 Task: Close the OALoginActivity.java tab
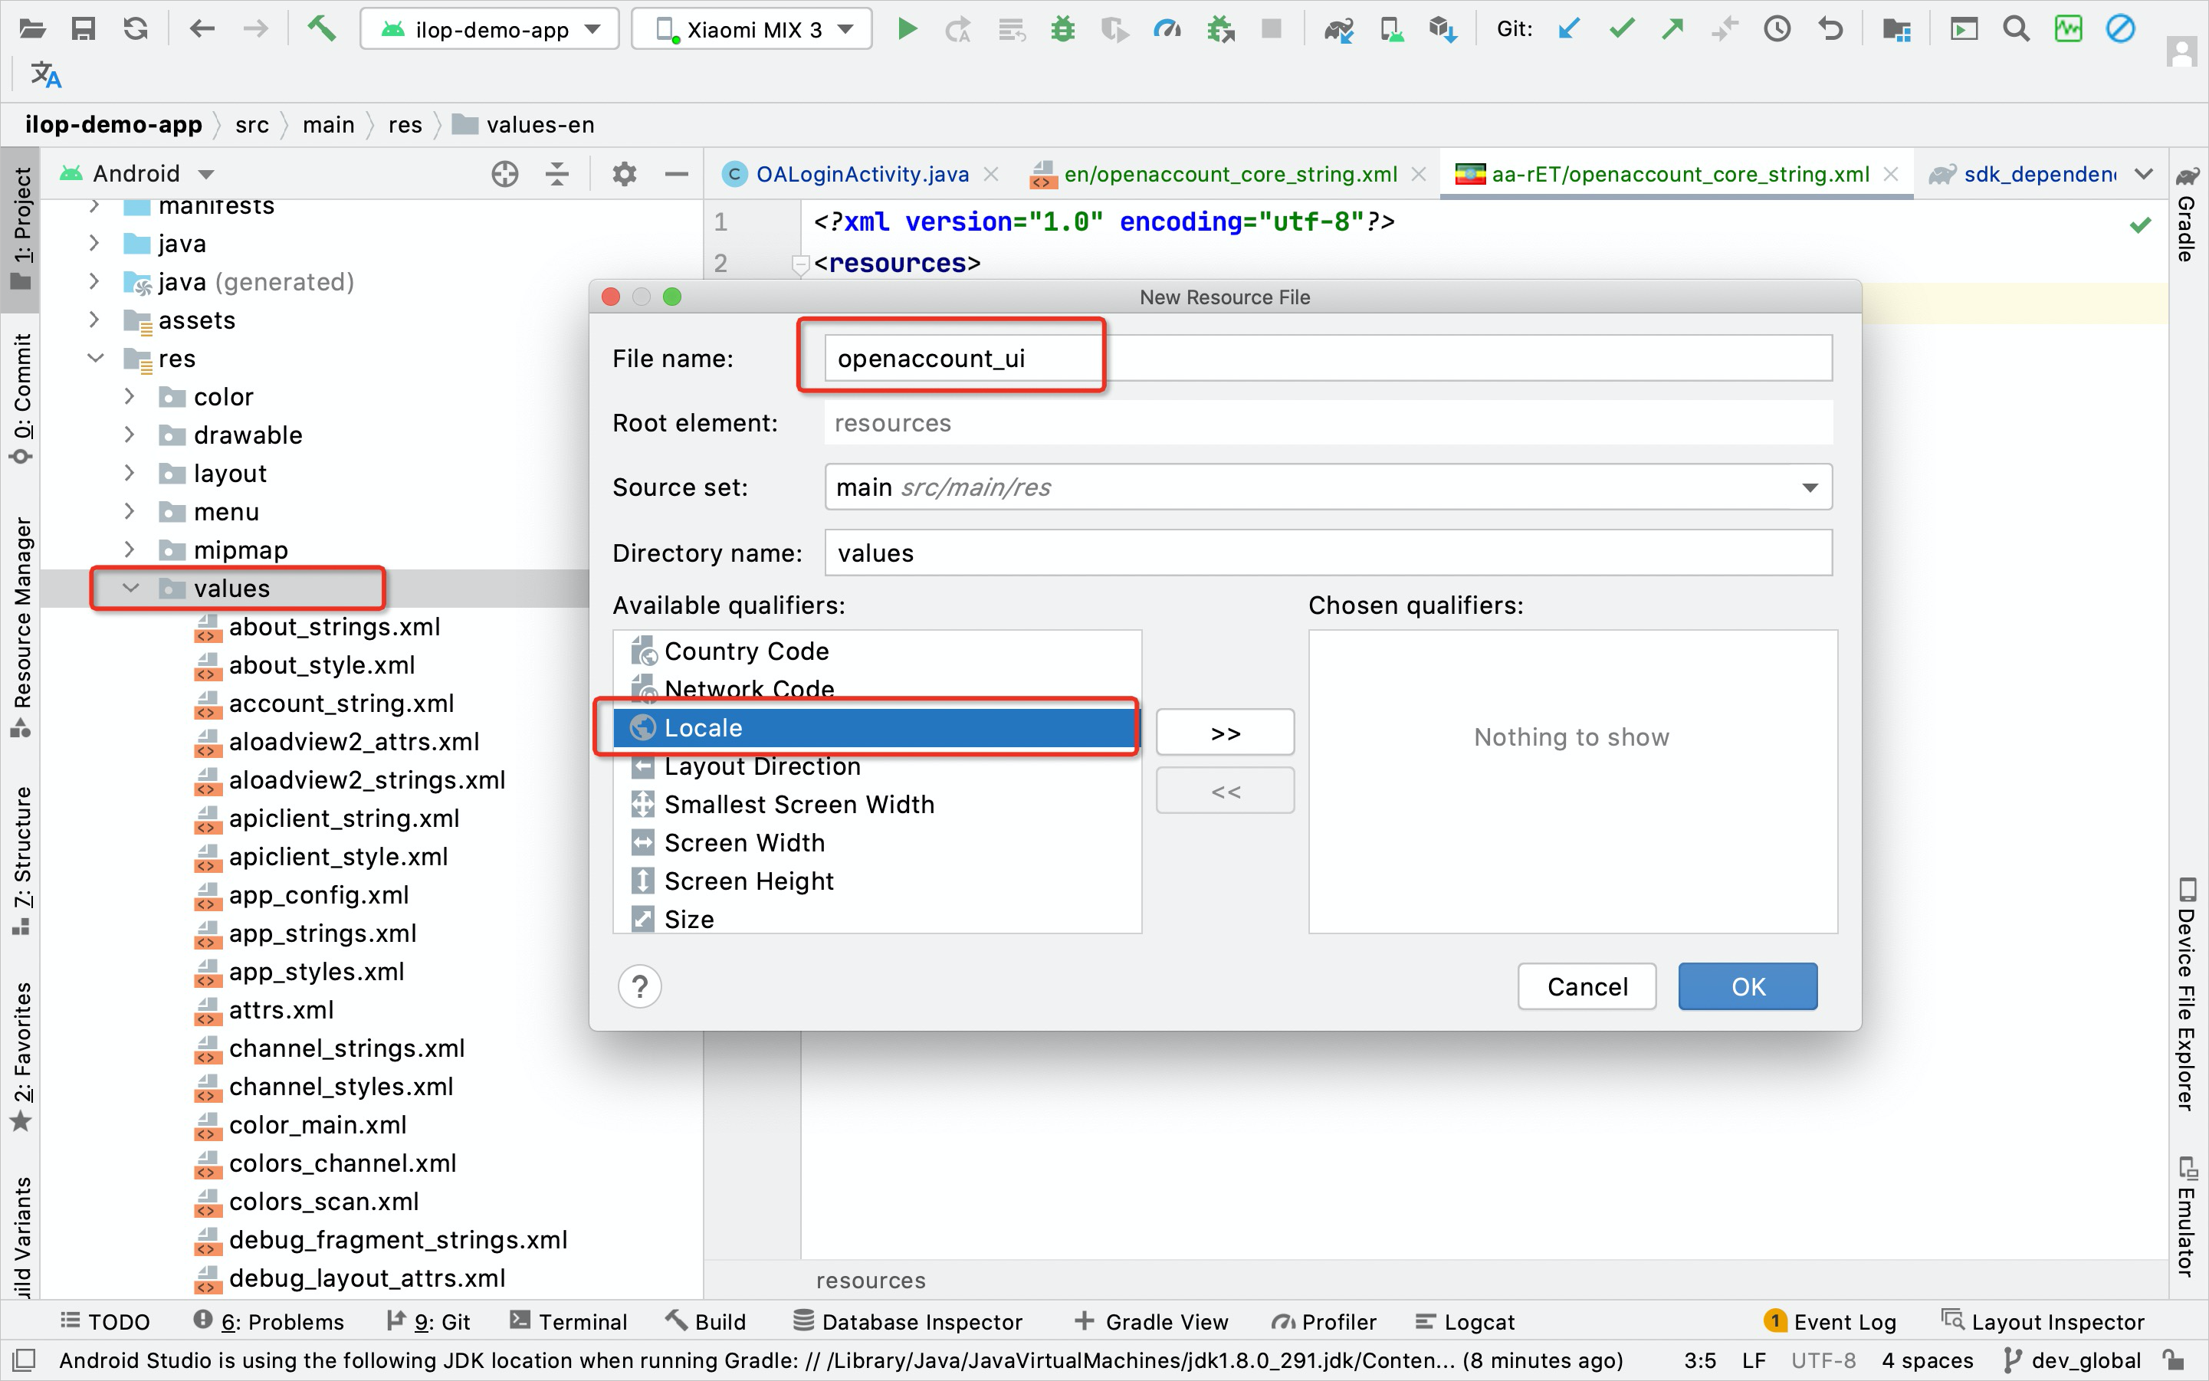(x=991, y=173)
